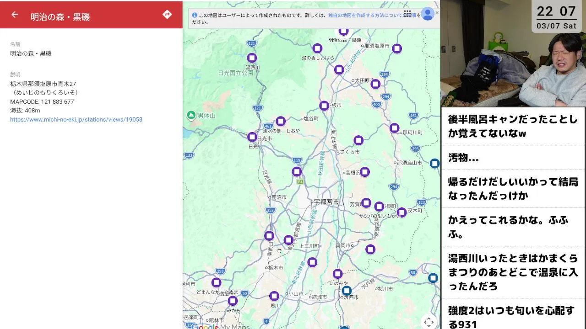Select the 思川 marker
Image resolution: width=586 pixels, height=329 pixels.
pos(274,296)
